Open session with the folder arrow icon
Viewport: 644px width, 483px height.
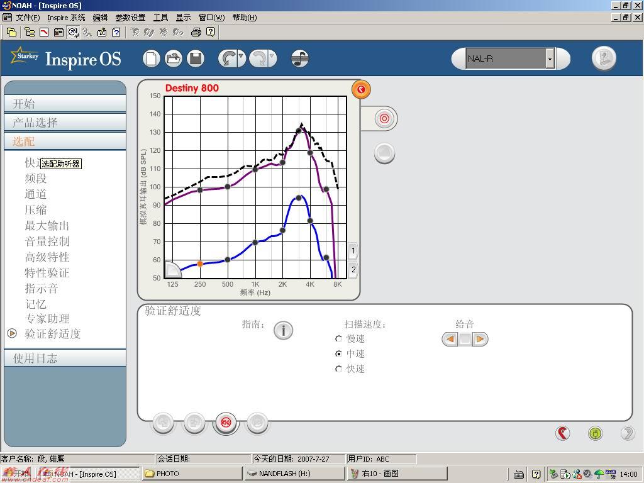(x=174, y=58)
